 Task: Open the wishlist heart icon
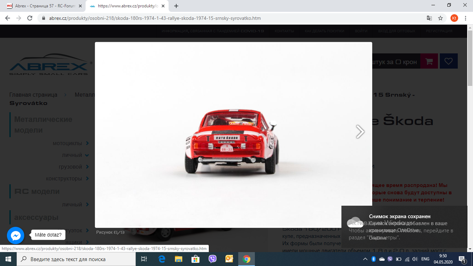449,61
